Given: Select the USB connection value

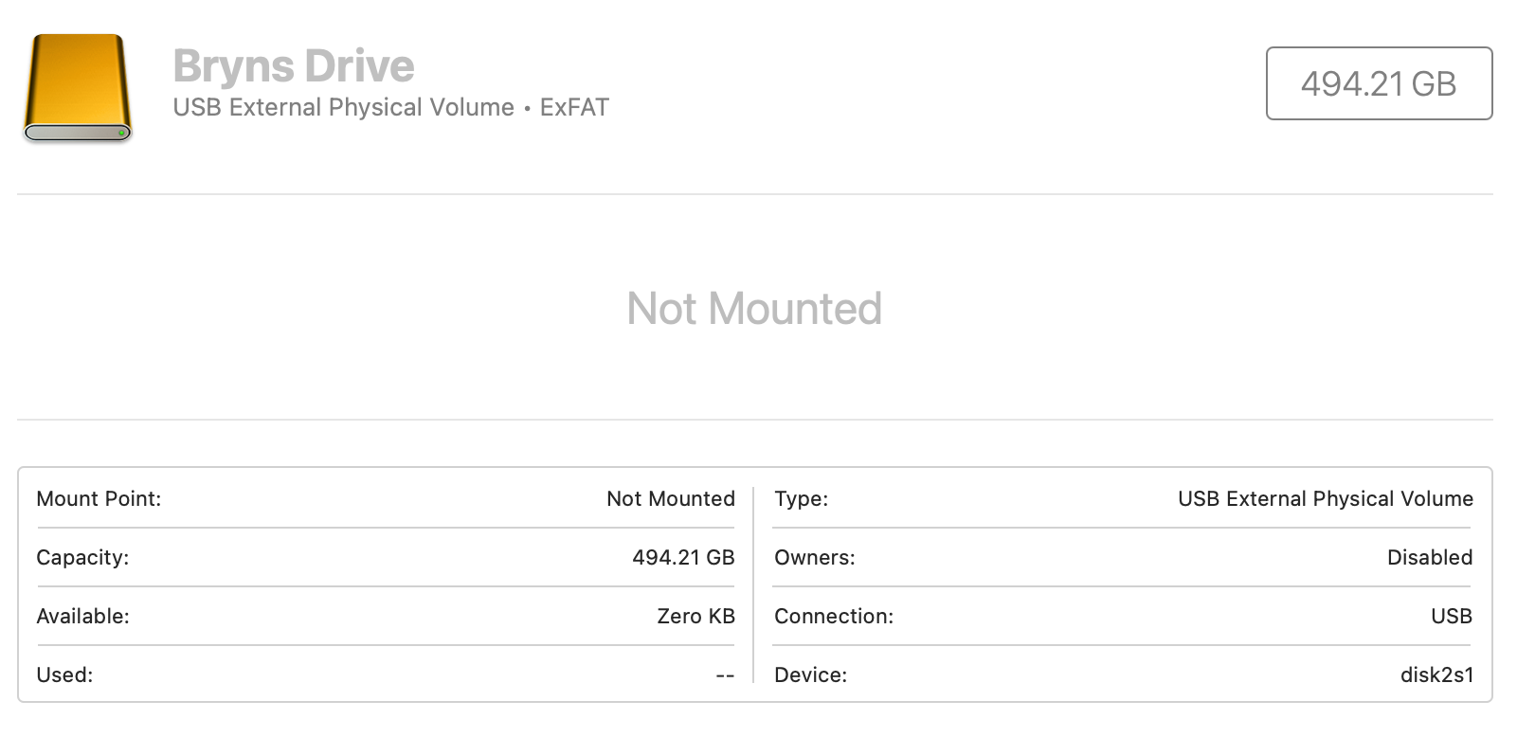Looking at the screenshot, I should [1451, 617].
